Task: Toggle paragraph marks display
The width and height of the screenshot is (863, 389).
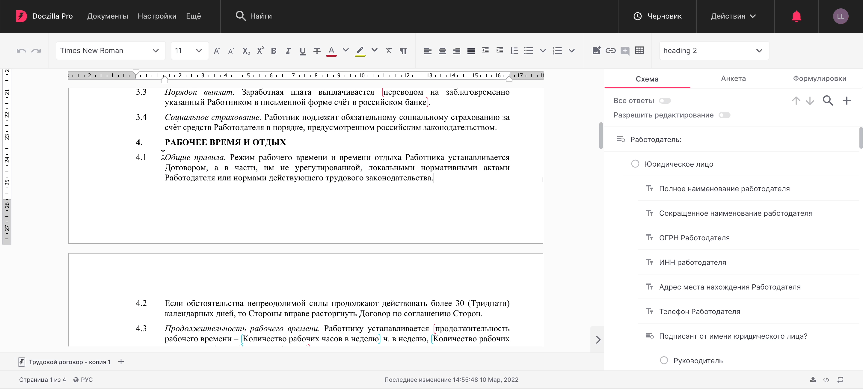Action: (403, 51)
